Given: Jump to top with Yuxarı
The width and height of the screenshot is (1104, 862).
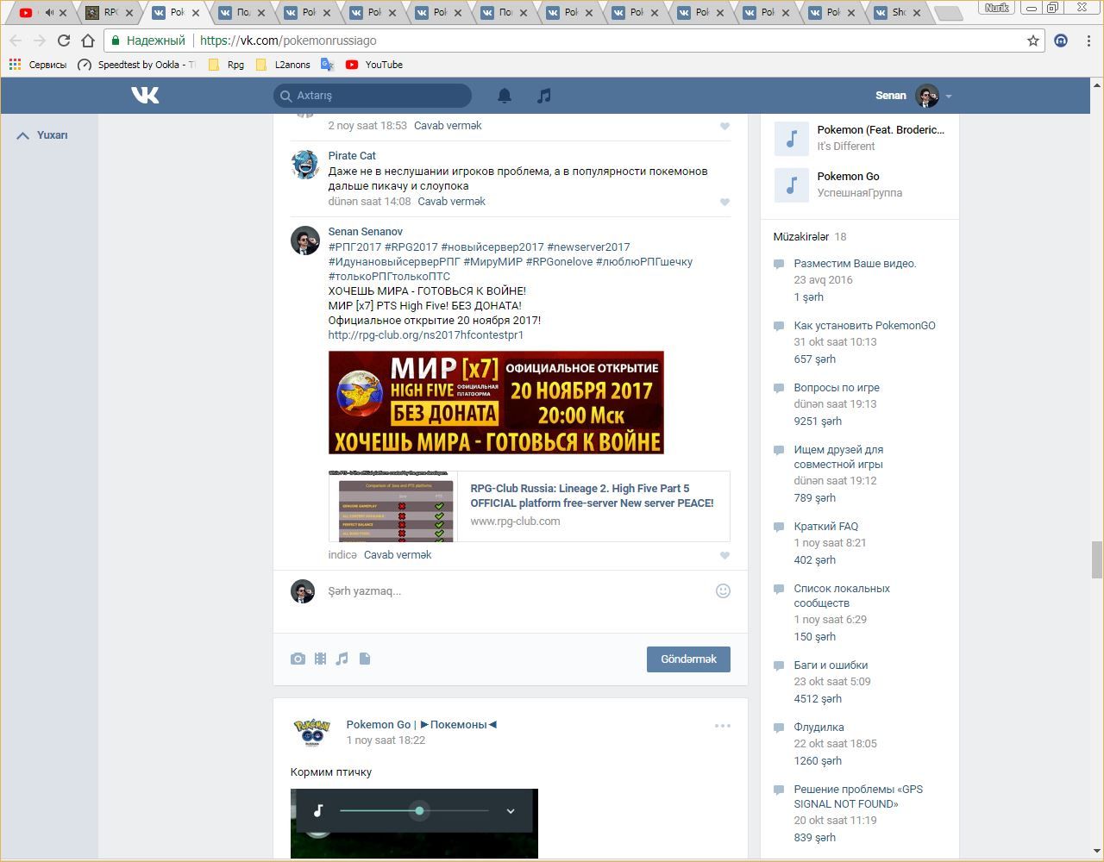Looking at the screenshot, I should [x=42, y=135].
